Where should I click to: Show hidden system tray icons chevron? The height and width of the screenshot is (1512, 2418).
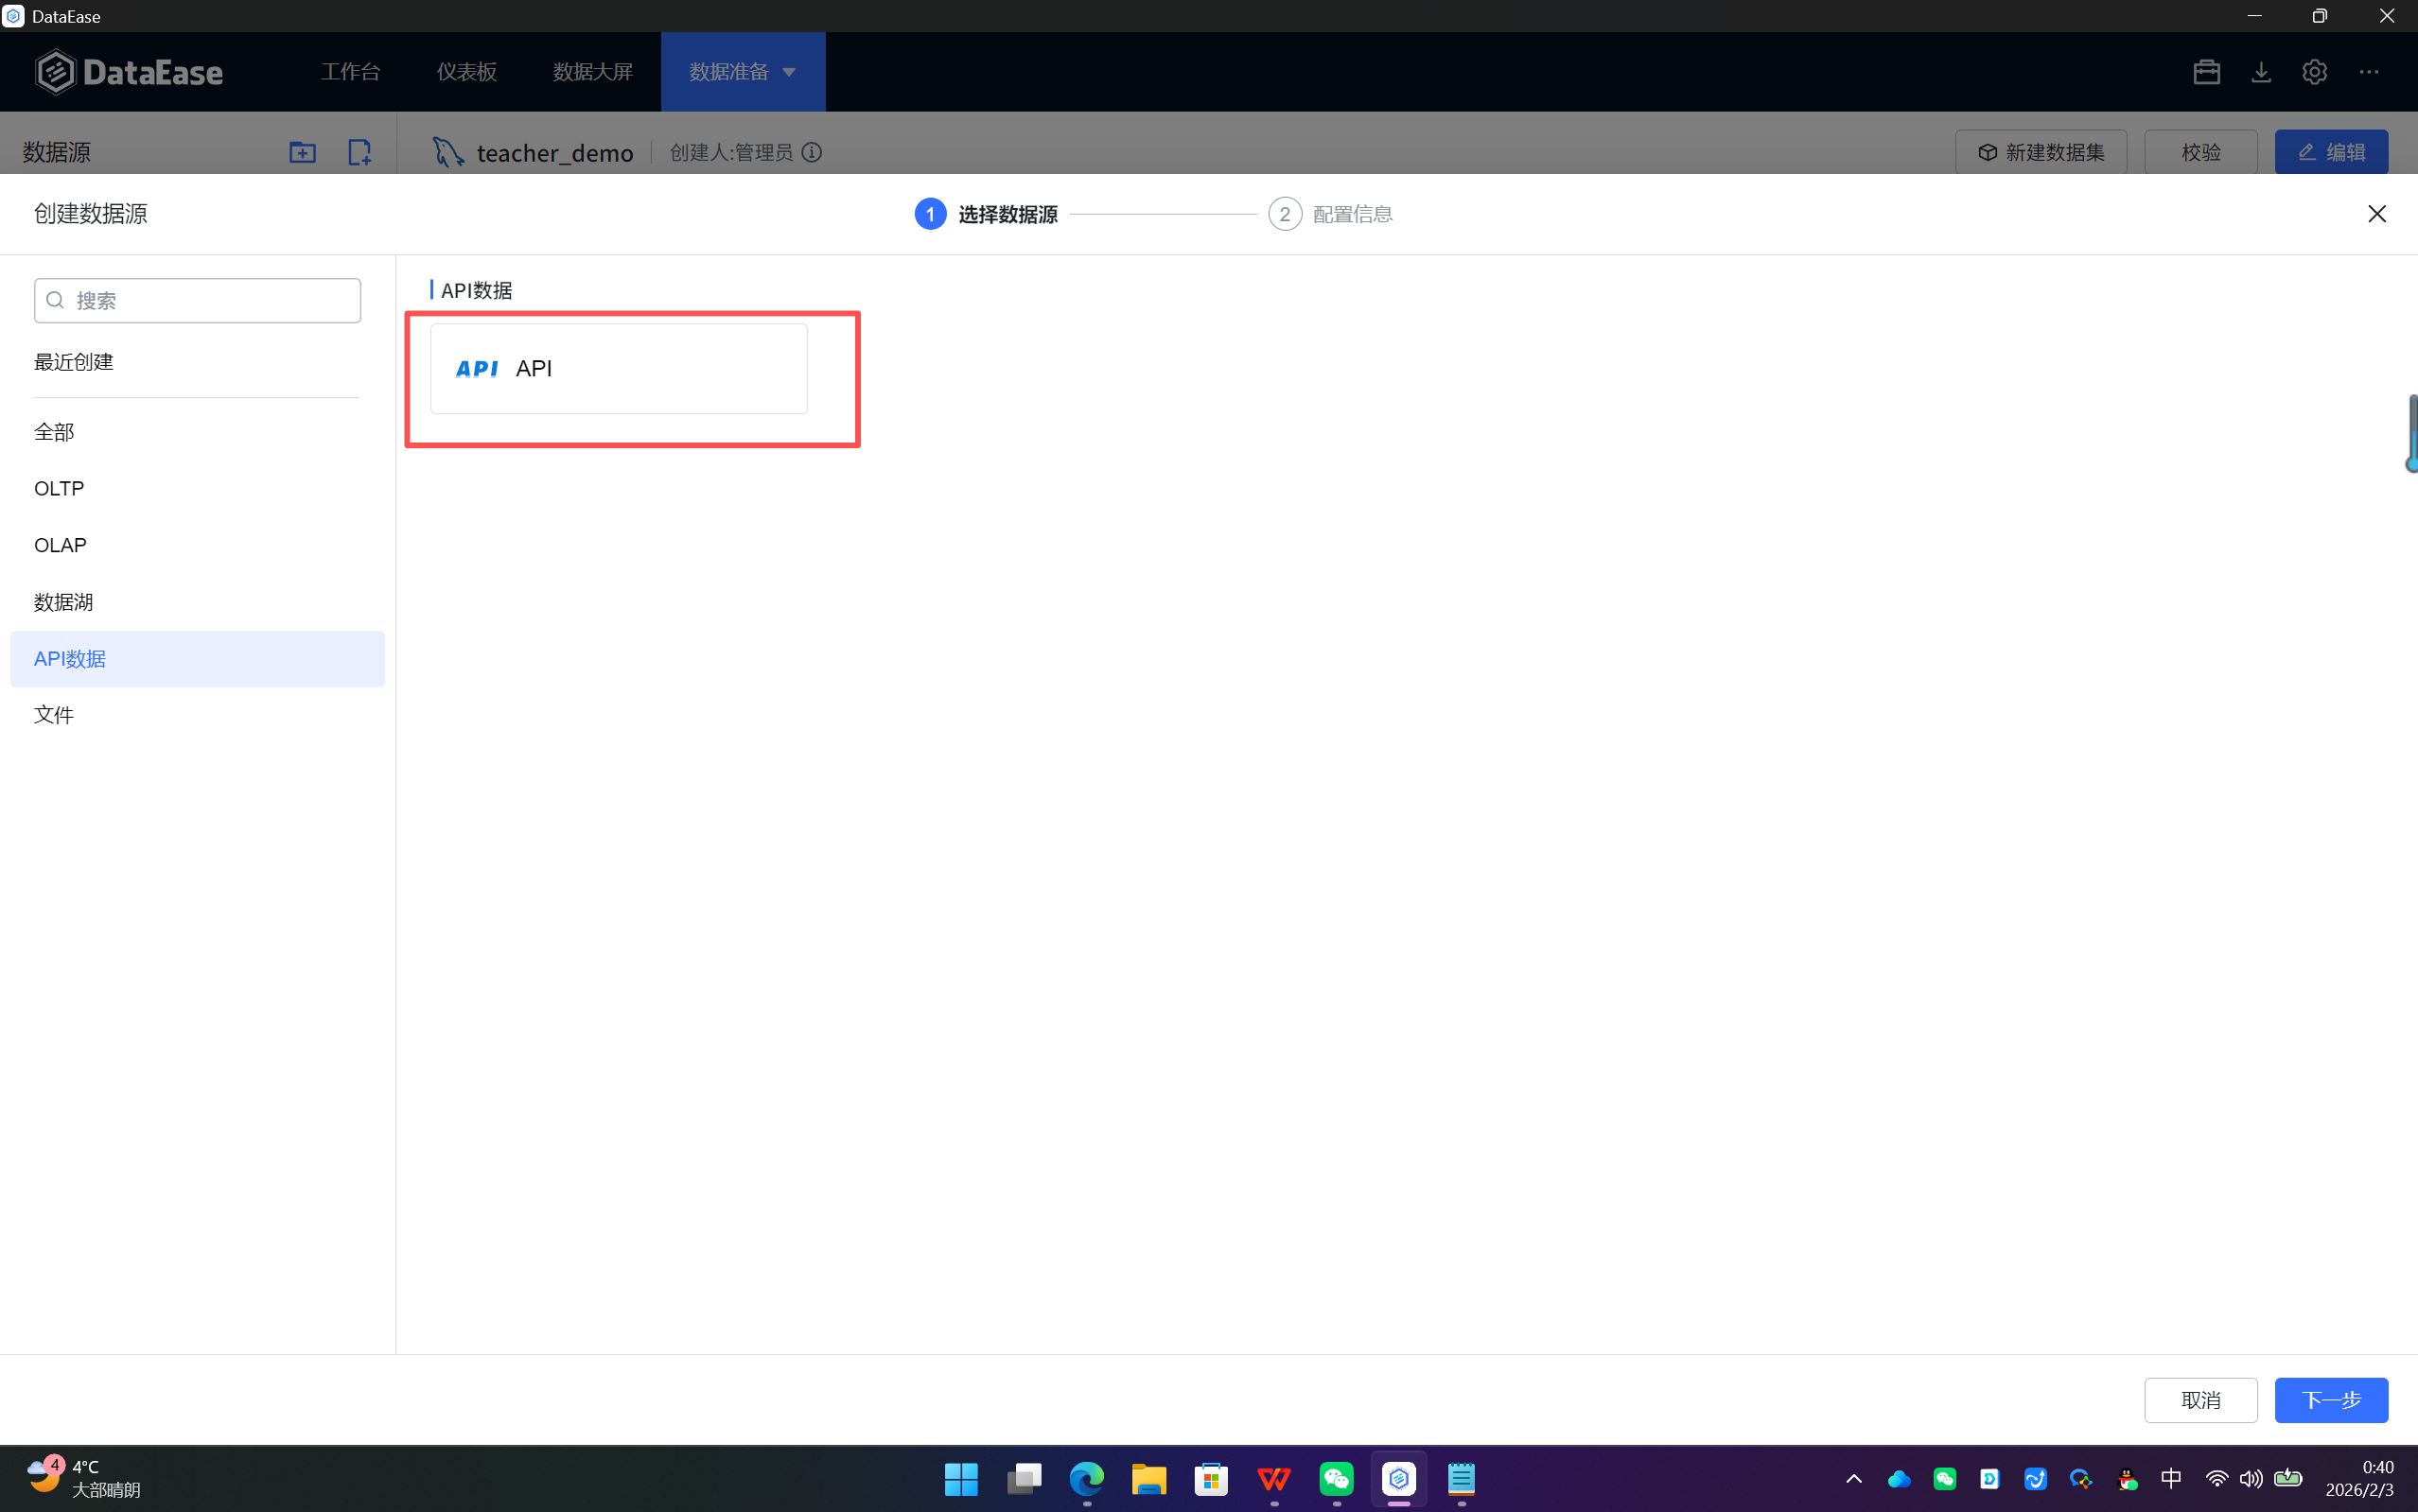(x=1853, y=1478)
